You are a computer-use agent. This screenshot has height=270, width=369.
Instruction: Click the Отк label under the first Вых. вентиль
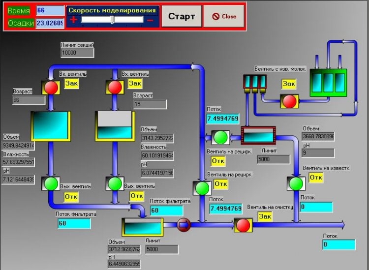[x=71, y=197]
